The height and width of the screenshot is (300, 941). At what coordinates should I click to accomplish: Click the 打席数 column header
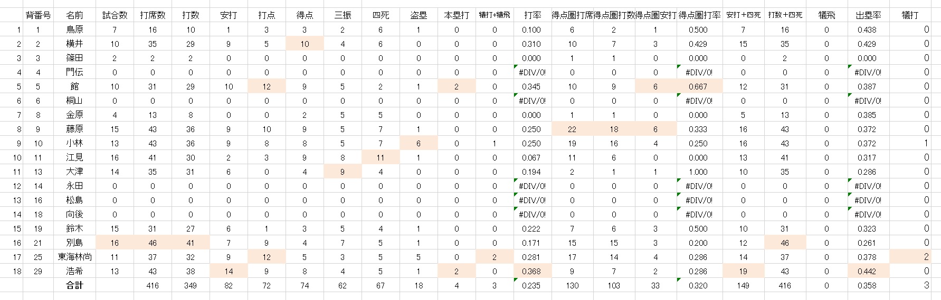point(153,15)
